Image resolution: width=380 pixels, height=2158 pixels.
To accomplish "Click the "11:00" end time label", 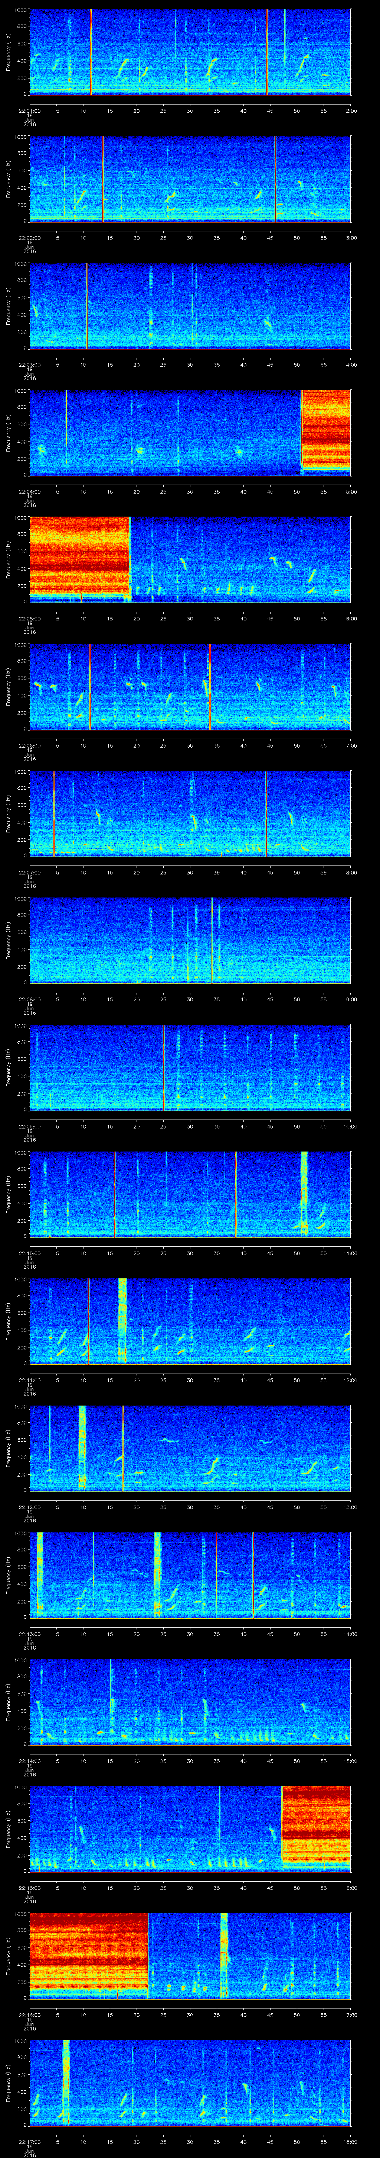I will [x=350, y=1252].
